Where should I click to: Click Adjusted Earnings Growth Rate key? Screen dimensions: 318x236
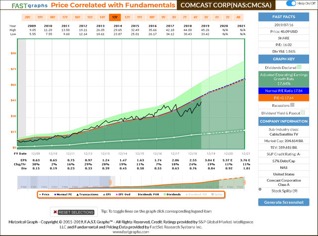(284, 79)
